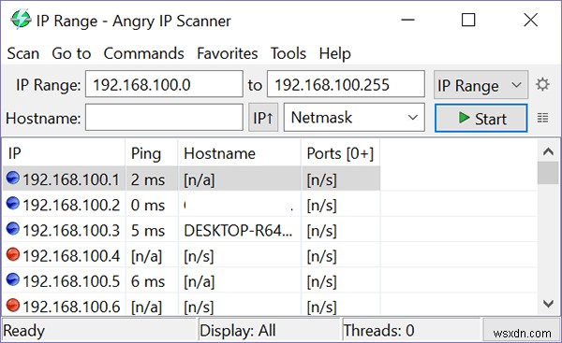
Task: Open the Go to menu
Action: [71, 53]
